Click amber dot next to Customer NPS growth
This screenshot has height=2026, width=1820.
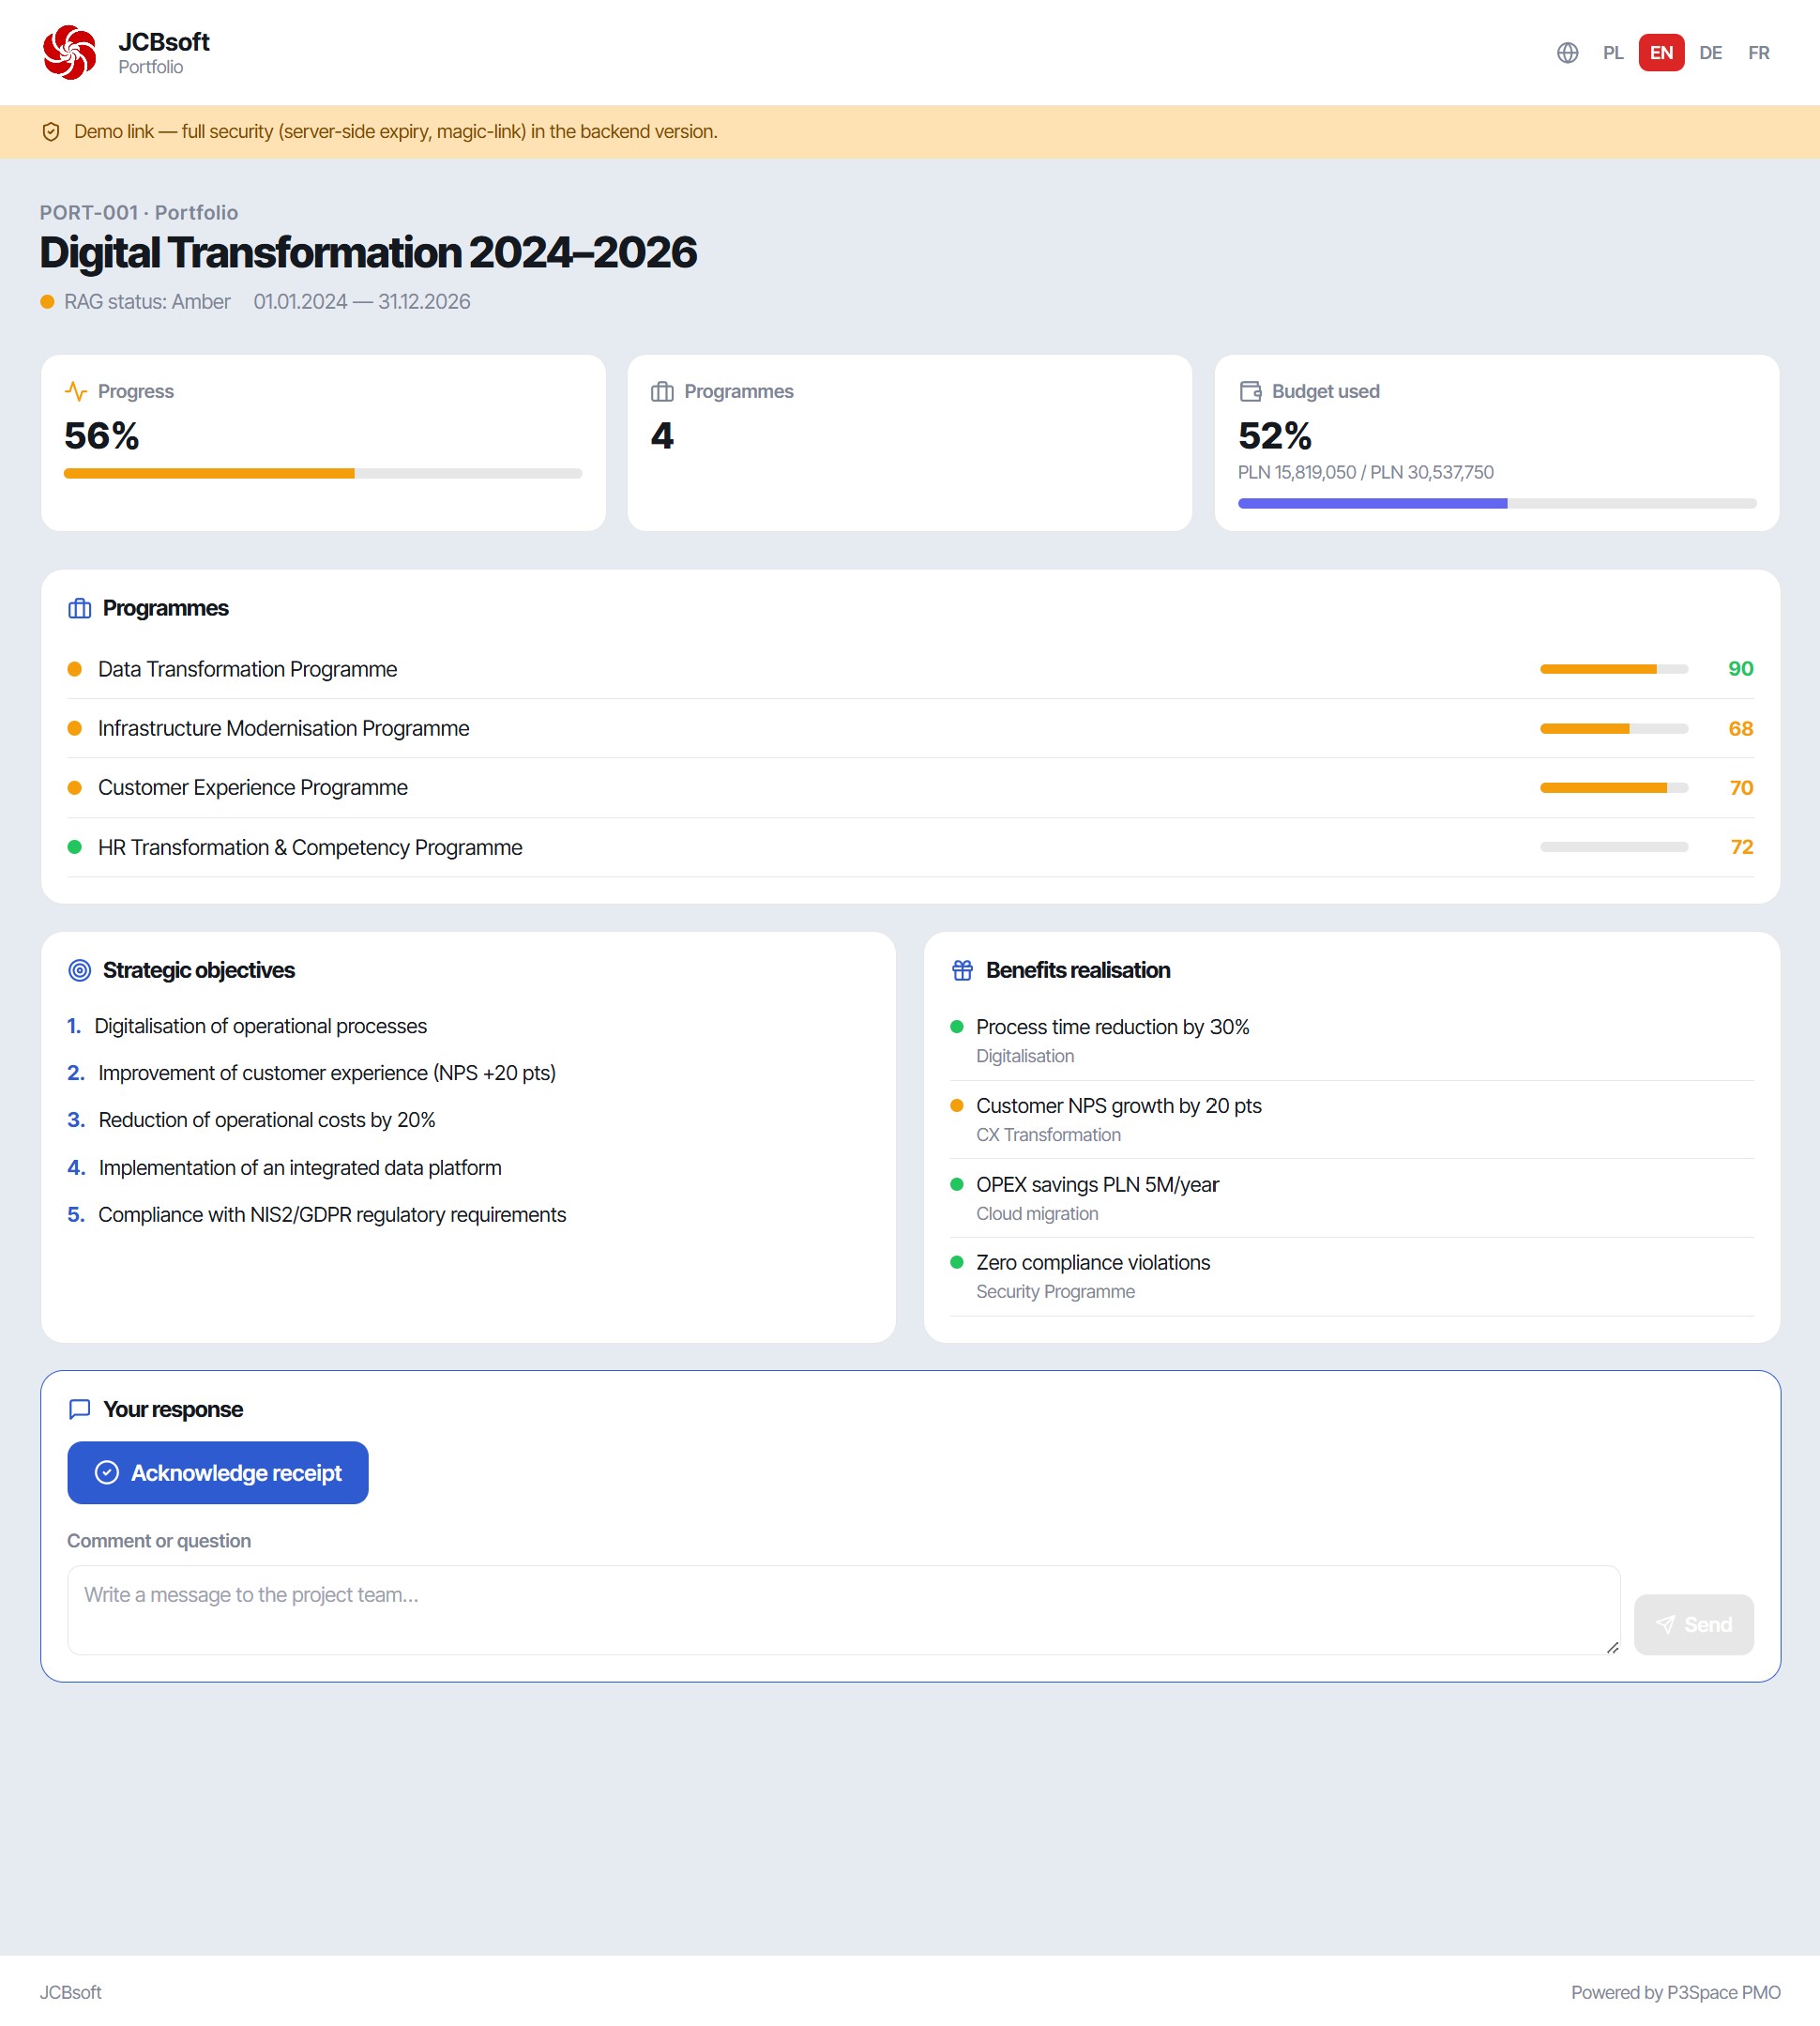click(956, 1106)
